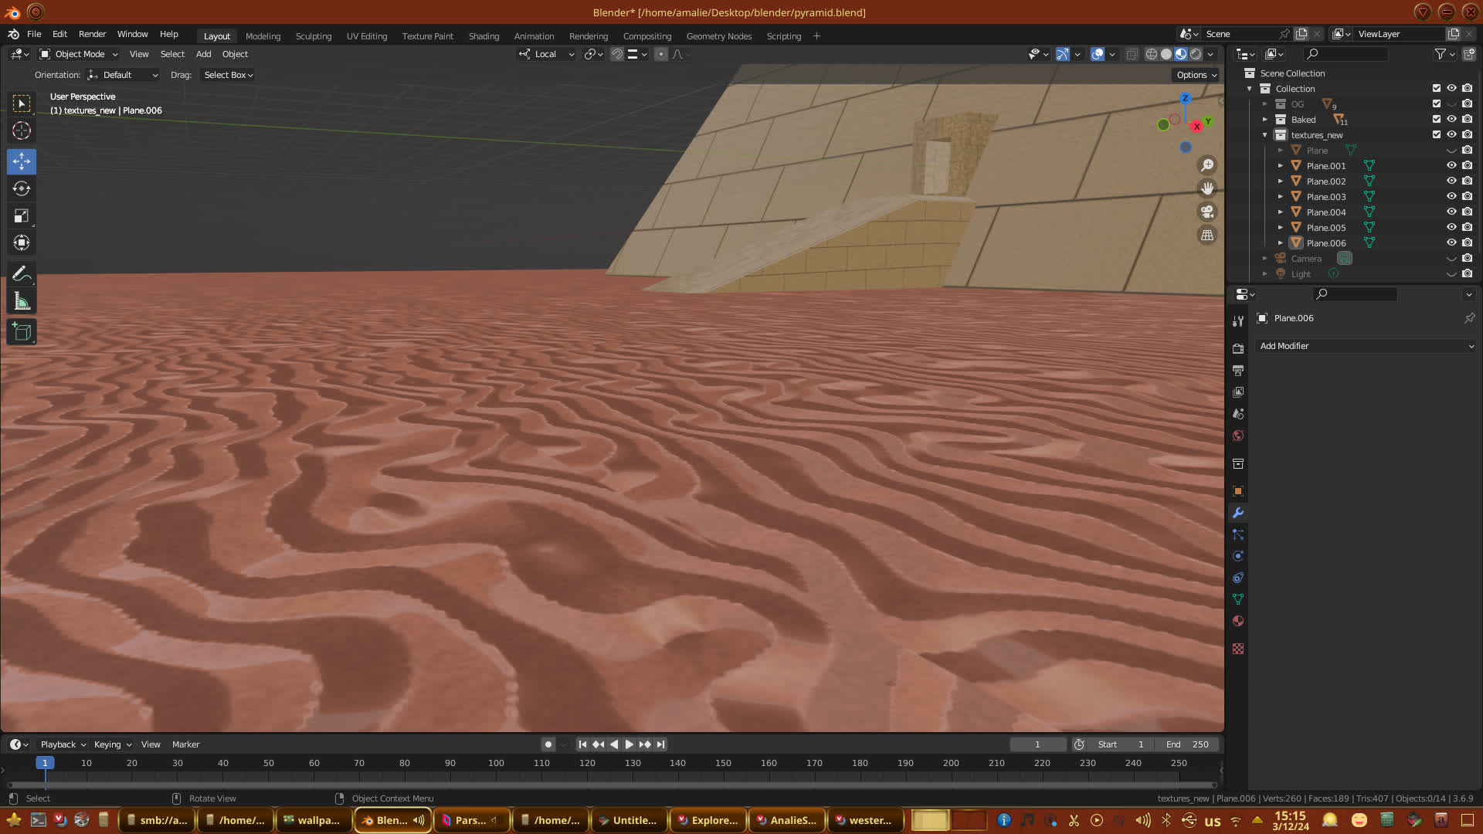Click frame 100 on the timeline
Screen dimensions: 1483x834
click(x=496, y=763)
